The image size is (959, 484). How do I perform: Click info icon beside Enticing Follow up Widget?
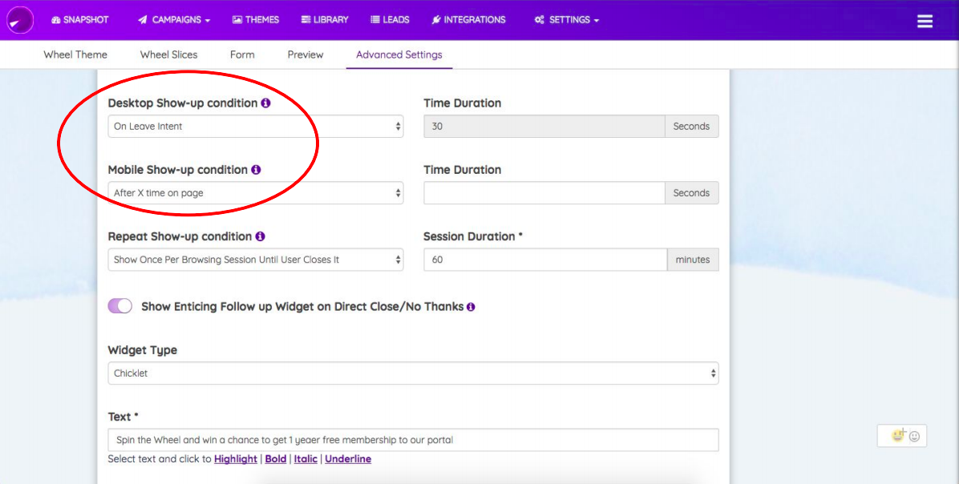click(x=471, y=307)
